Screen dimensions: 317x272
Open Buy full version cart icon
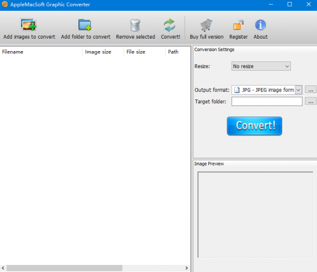coord(206,25)
